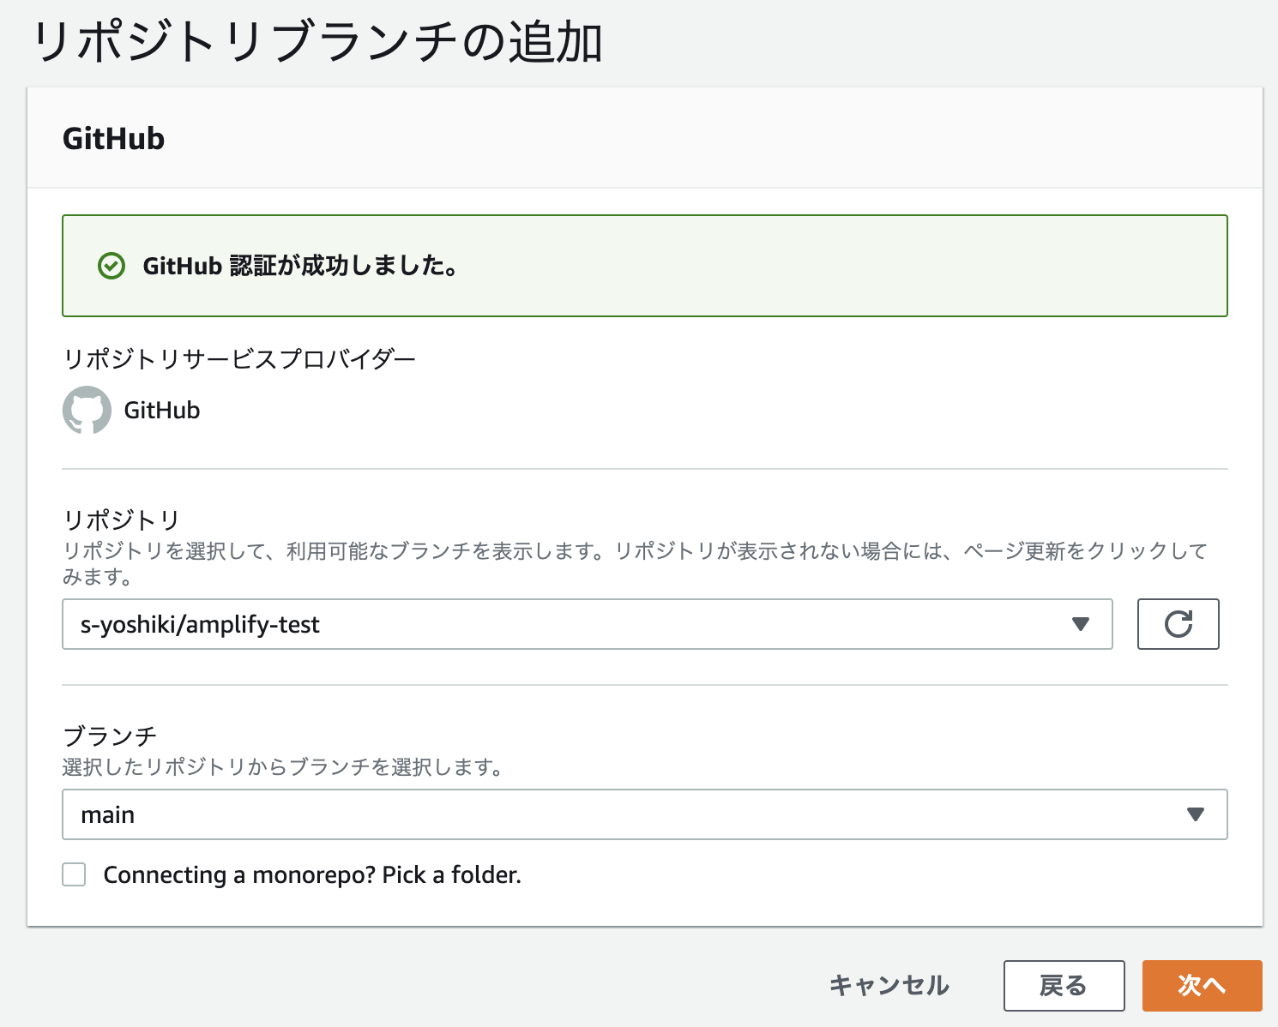Click the キャンセル cancel link
The width and height of the screenshot is (1278, 1027).
point(889,986)
